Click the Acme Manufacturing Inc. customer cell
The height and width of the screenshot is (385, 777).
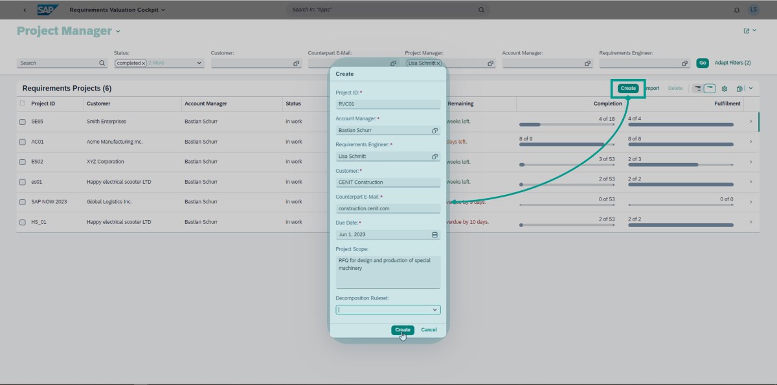point(115,142)
